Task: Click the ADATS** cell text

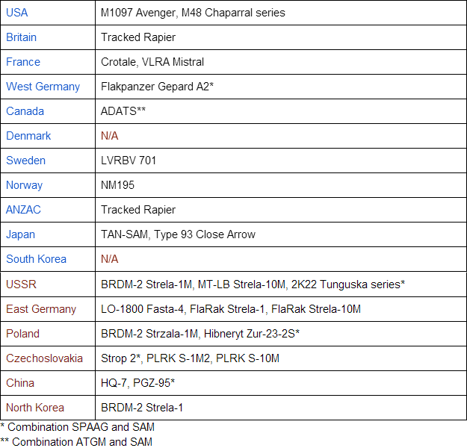Action: pyautogui.click(x=123, y=111)
